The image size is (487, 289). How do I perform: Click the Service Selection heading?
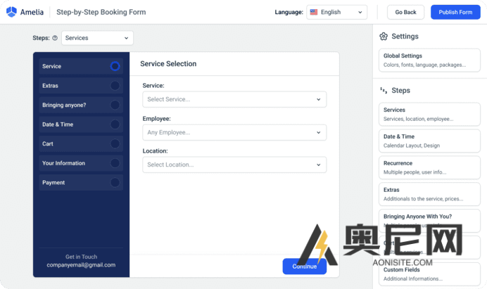pyautogui.click(x=168, y=63)
